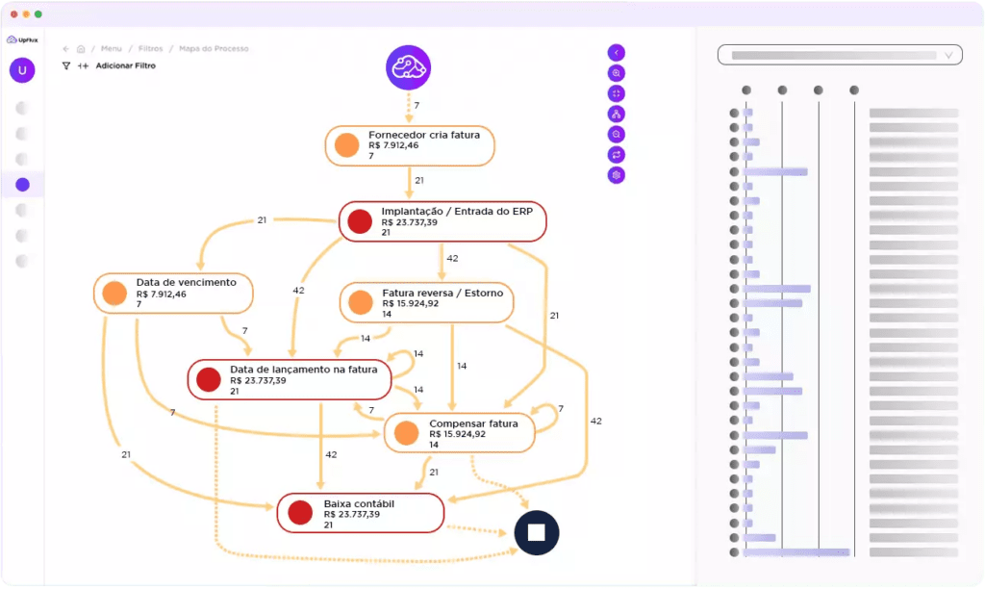
Task: Select the Baixa contábil node
Action: [x=361, y=513]
